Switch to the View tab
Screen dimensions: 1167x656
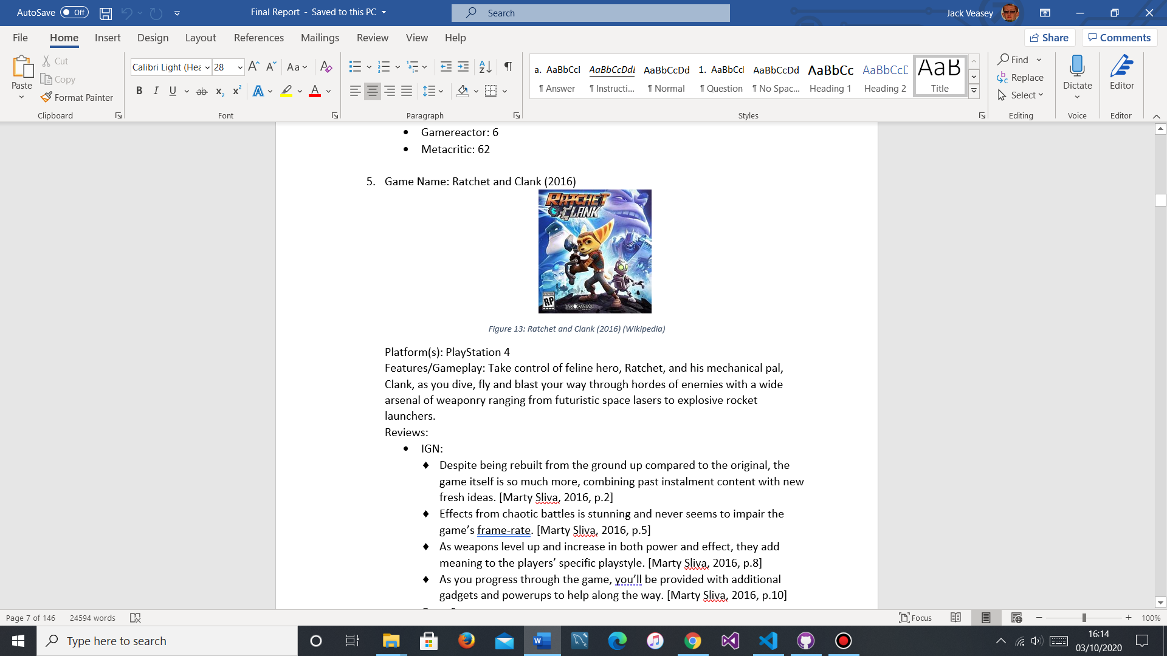pos(417,38)
